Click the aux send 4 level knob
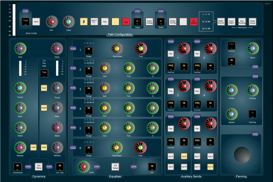 point(210,86)
